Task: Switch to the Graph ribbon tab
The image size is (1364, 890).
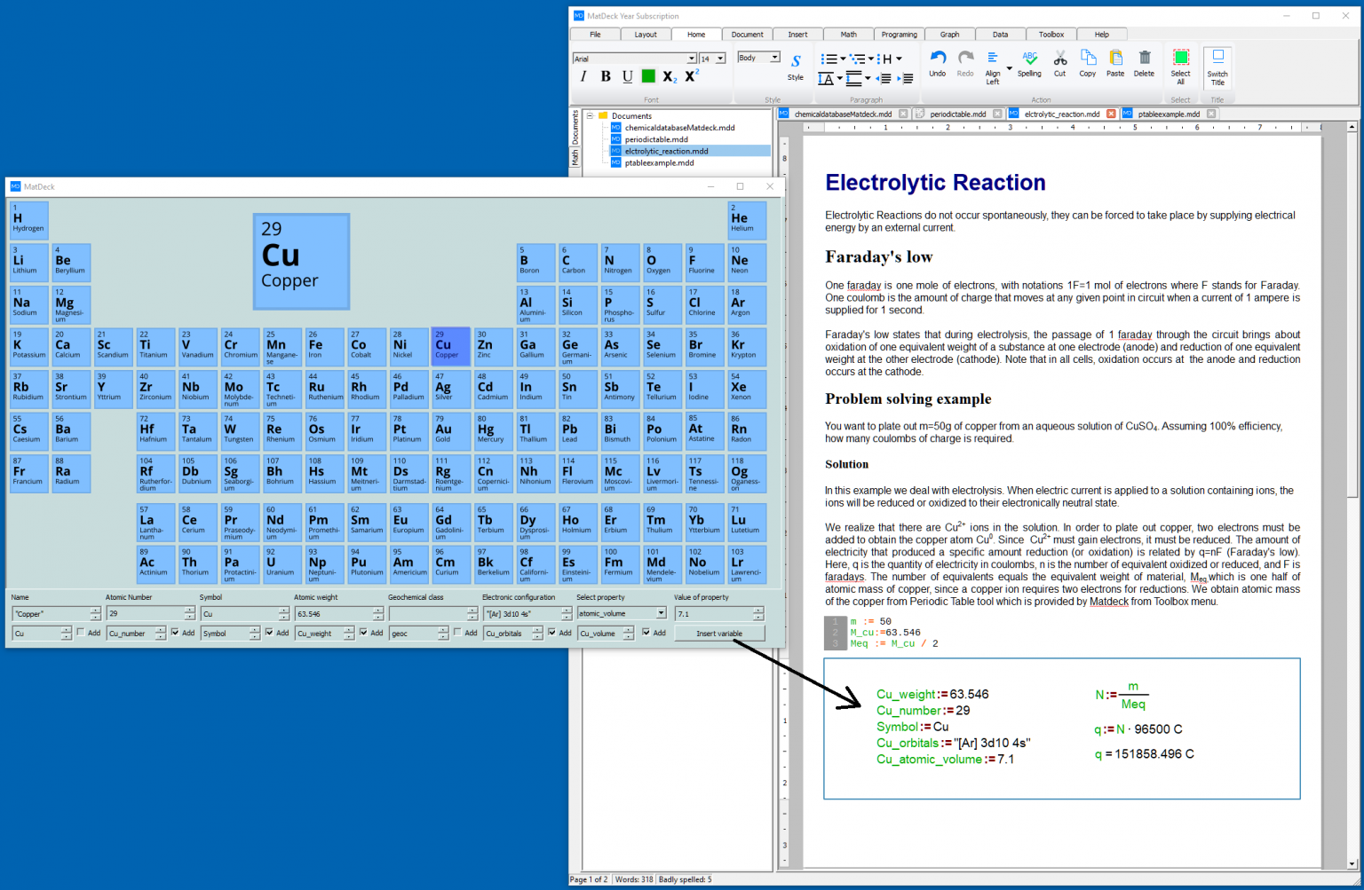Action: 949,34
